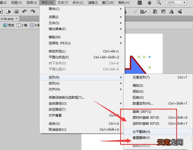Click the Export file icon
This screenshot has width=193, height=150.
tap(8, 12)
